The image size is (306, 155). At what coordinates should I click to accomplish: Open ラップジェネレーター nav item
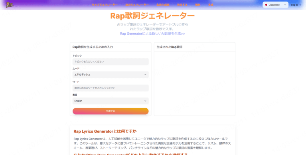point(105,5)
